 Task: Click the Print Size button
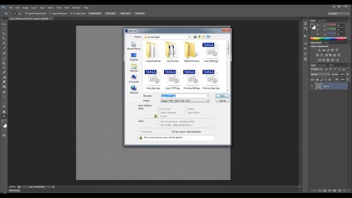[x=140, y=13]
